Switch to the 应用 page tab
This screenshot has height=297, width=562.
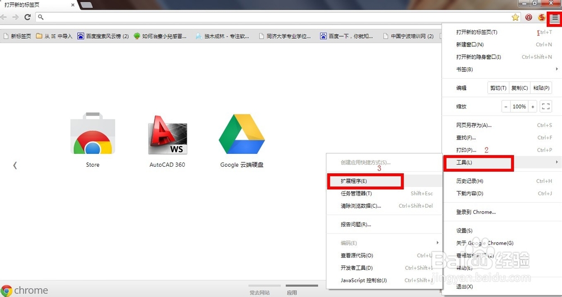click(292, 293)
